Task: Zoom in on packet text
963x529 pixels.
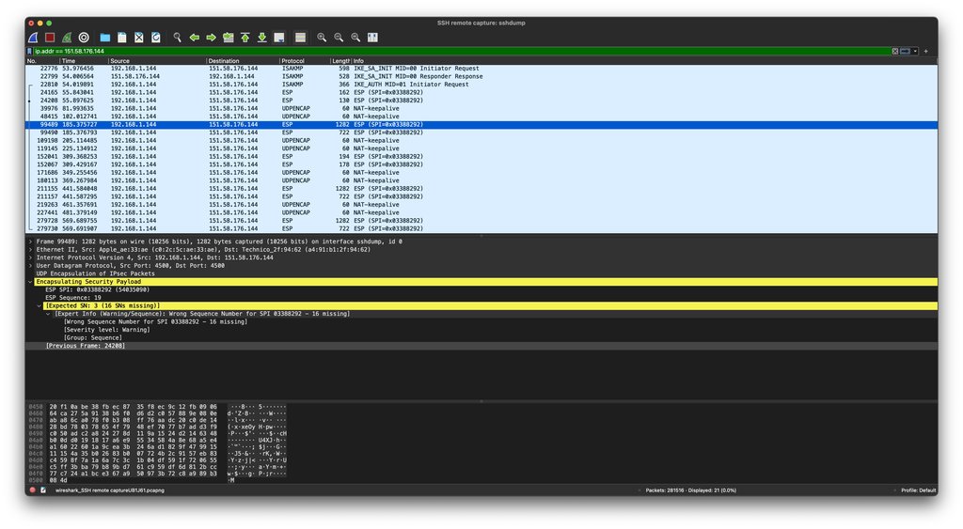Action: pyautogui.click(x=322, y=38)
